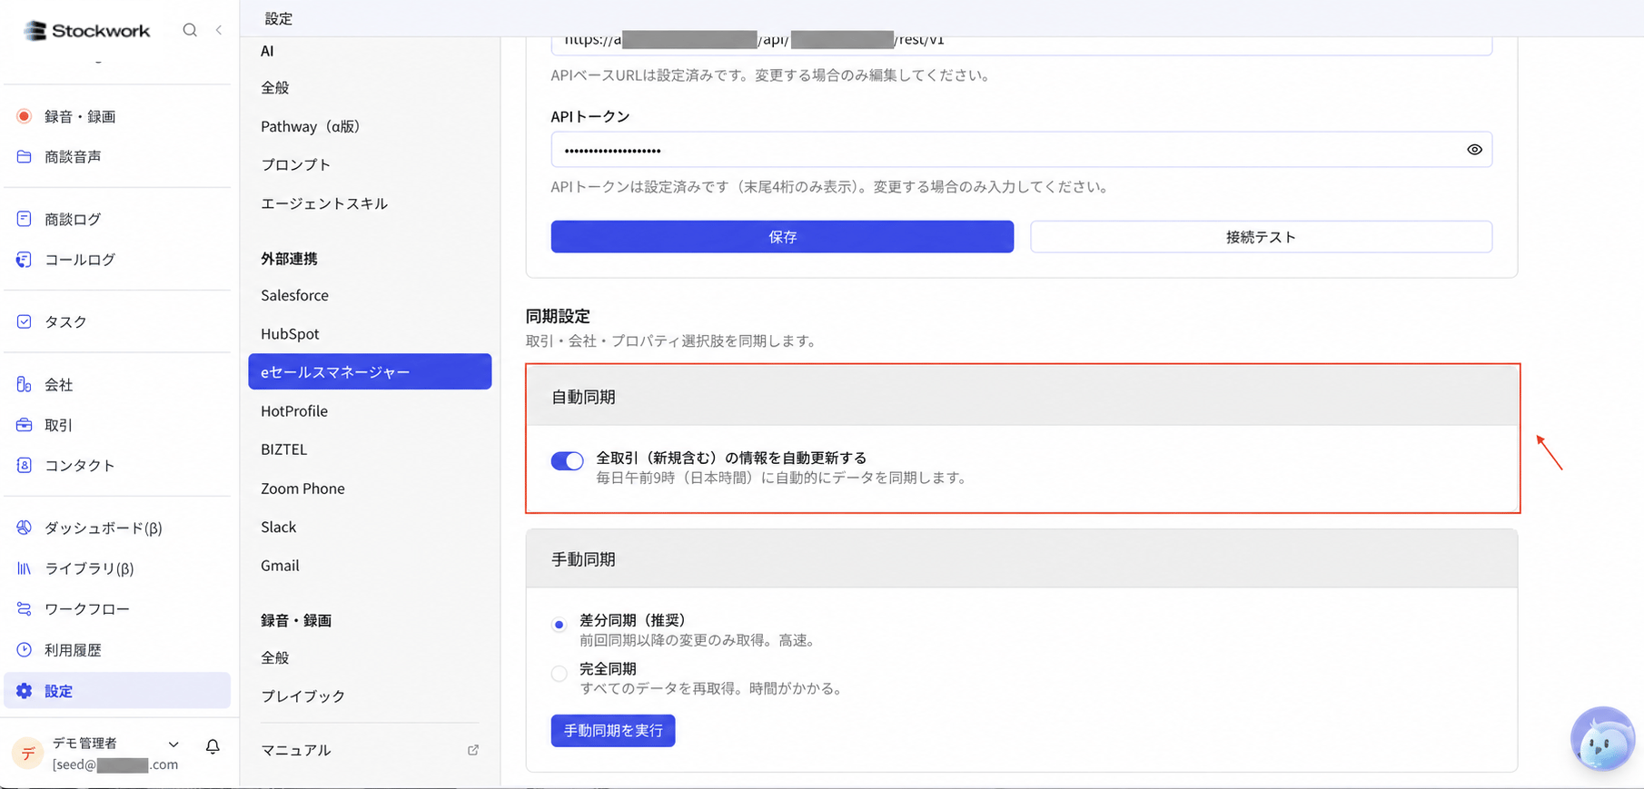Open HotProfile integration settings
Screen dimensions: 1644x789
[x=294, y=410]
